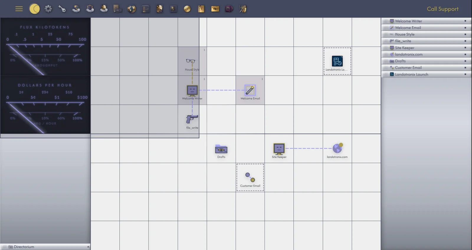Expand the Directorium panel arrow

coord(88,247)
